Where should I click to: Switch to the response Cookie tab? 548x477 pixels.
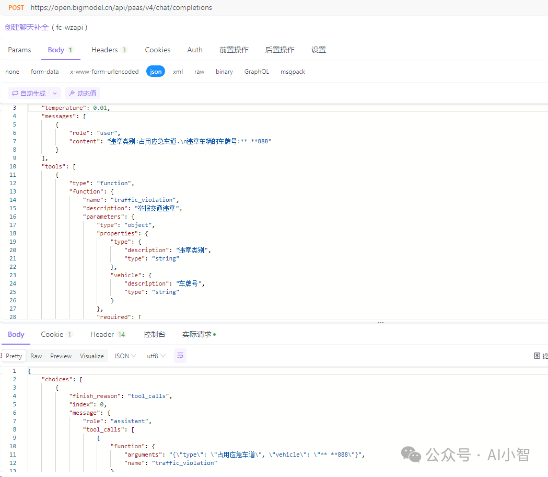click(56, 334)
